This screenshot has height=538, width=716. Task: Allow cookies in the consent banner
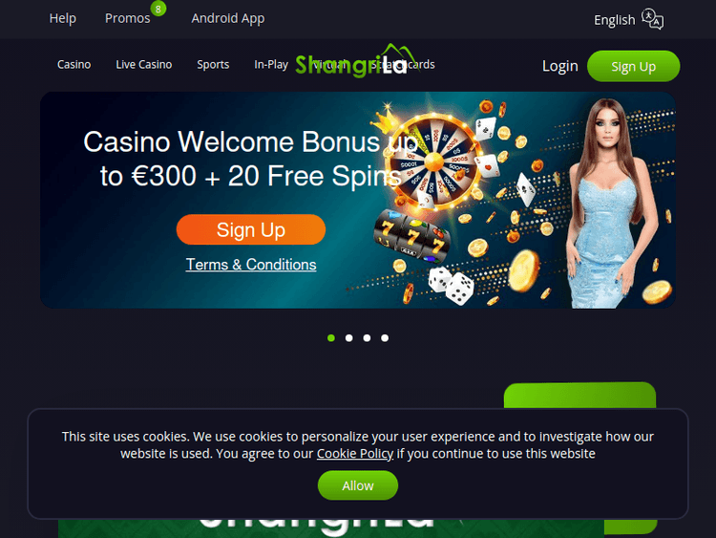(358, 485)
